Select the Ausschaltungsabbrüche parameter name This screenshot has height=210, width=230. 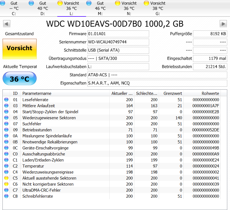pos(44,154)
